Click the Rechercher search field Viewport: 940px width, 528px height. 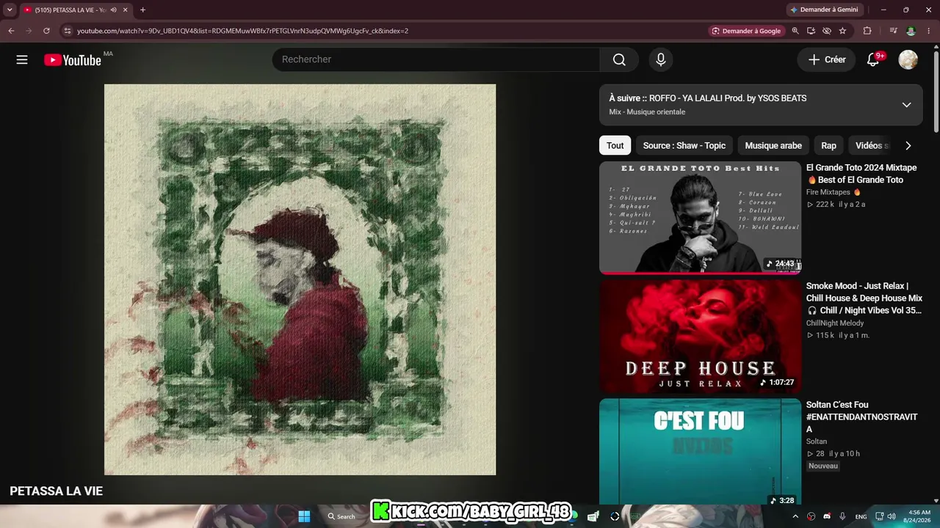click(436, 59)
